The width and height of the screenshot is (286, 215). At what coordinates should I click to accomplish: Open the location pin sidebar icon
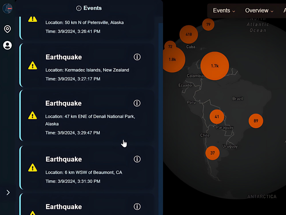[x=7, y=29]
